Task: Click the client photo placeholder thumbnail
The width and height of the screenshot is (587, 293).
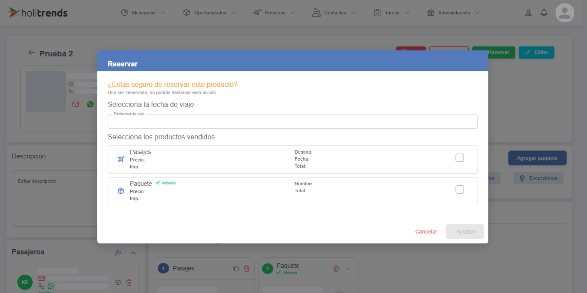Action: [x=46, y=91]
